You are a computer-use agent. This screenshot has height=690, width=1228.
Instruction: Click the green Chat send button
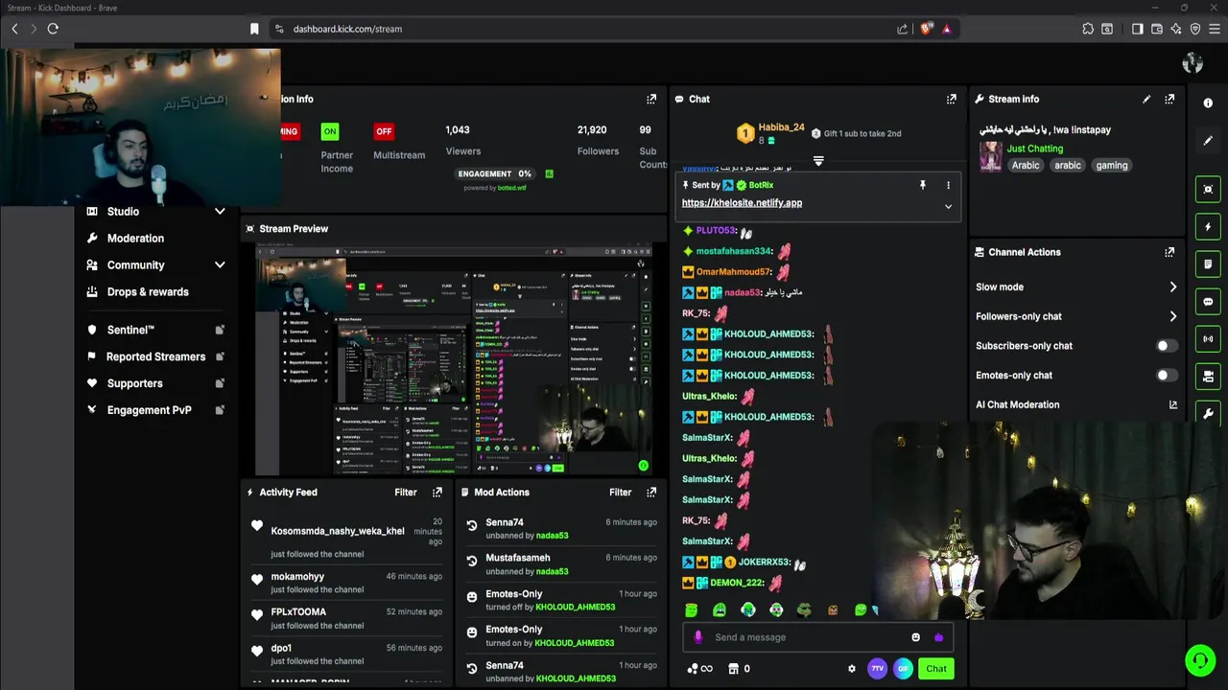coord(936,669)
